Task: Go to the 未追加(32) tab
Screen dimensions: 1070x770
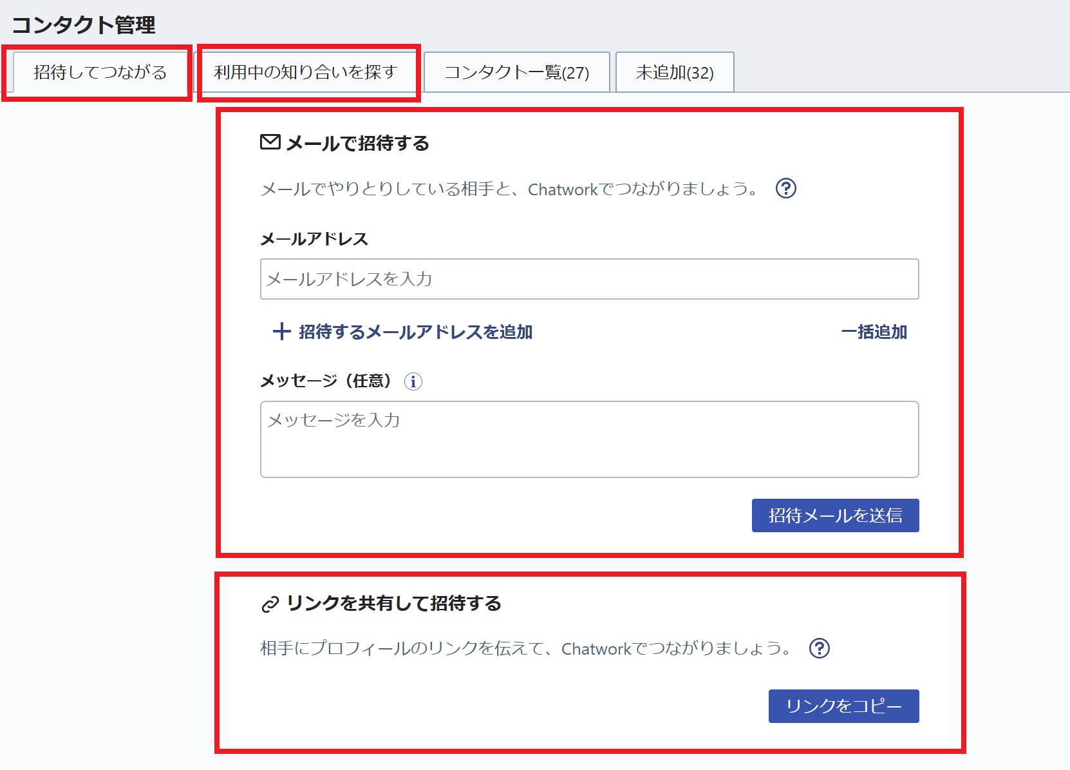Action: 674,72
